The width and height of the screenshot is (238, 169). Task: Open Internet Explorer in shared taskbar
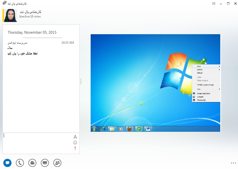point(103,129)
